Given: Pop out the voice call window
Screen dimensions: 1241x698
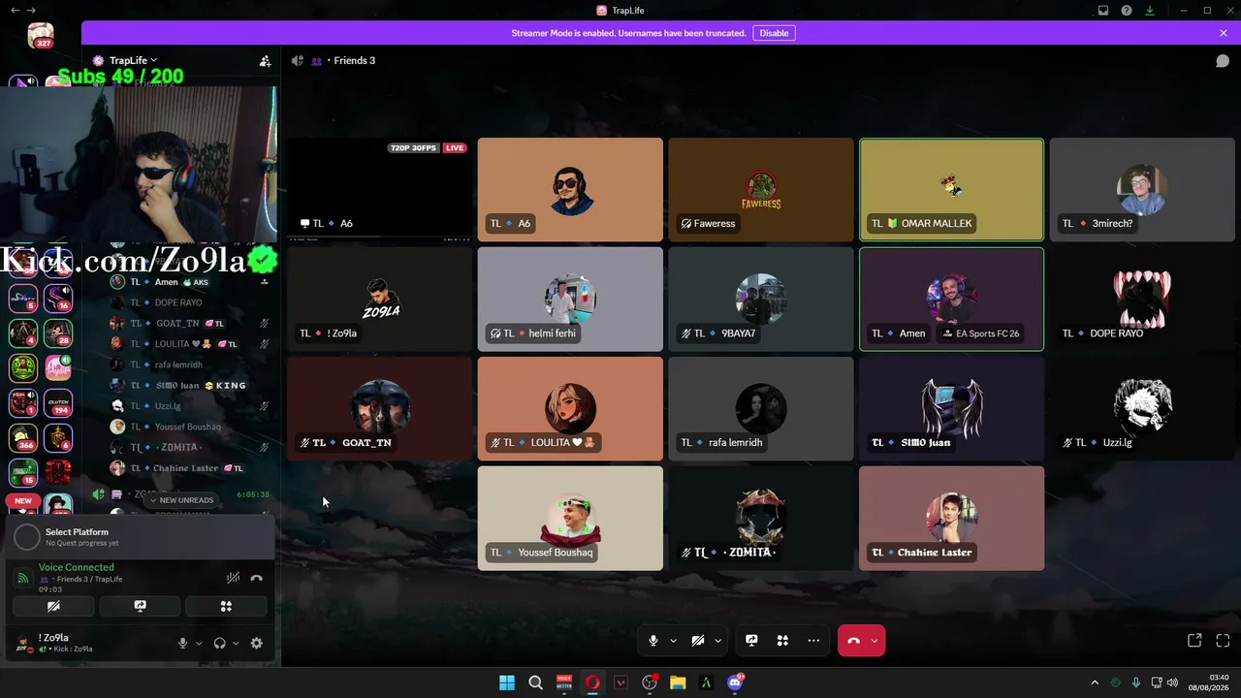Looking at the screenshot, I should point(1194,641).
